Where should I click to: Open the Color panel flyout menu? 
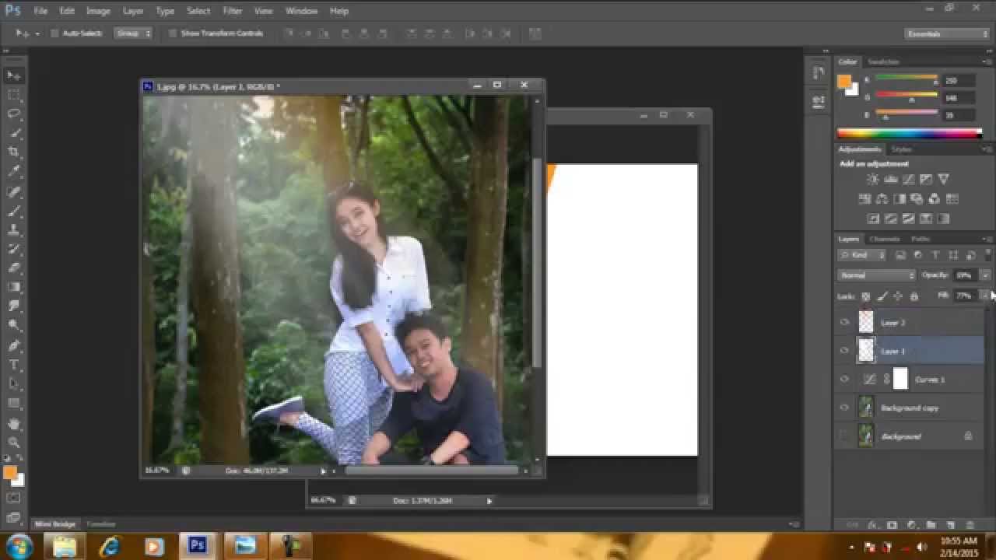click(987, 61)
